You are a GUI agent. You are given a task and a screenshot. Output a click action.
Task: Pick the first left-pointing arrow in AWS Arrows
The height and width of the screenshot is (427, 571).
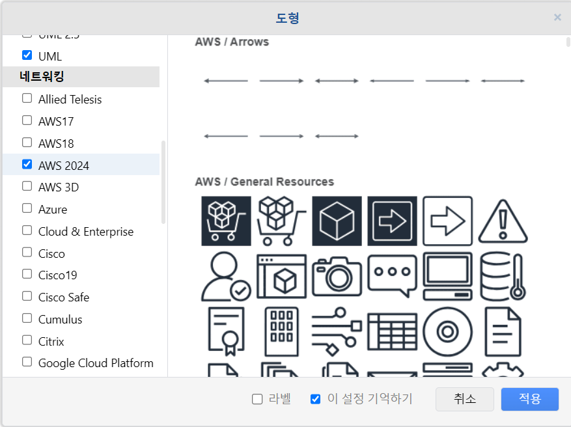[226, 81]
